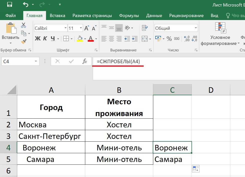This screenshot has width=245, height=177.
Task: Click the Copy icon
Action: pyautogui.click(x=24, y=33)
